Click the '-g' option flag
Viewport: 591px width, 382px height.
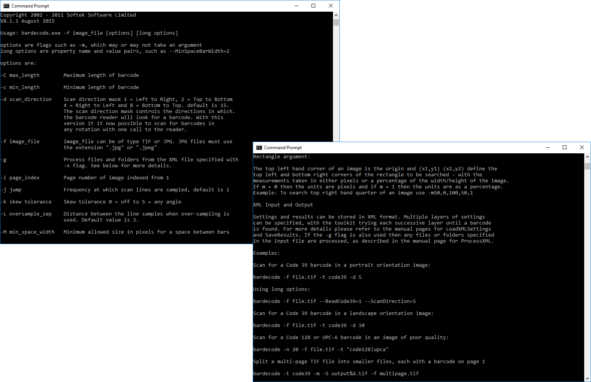click(3, 160)
